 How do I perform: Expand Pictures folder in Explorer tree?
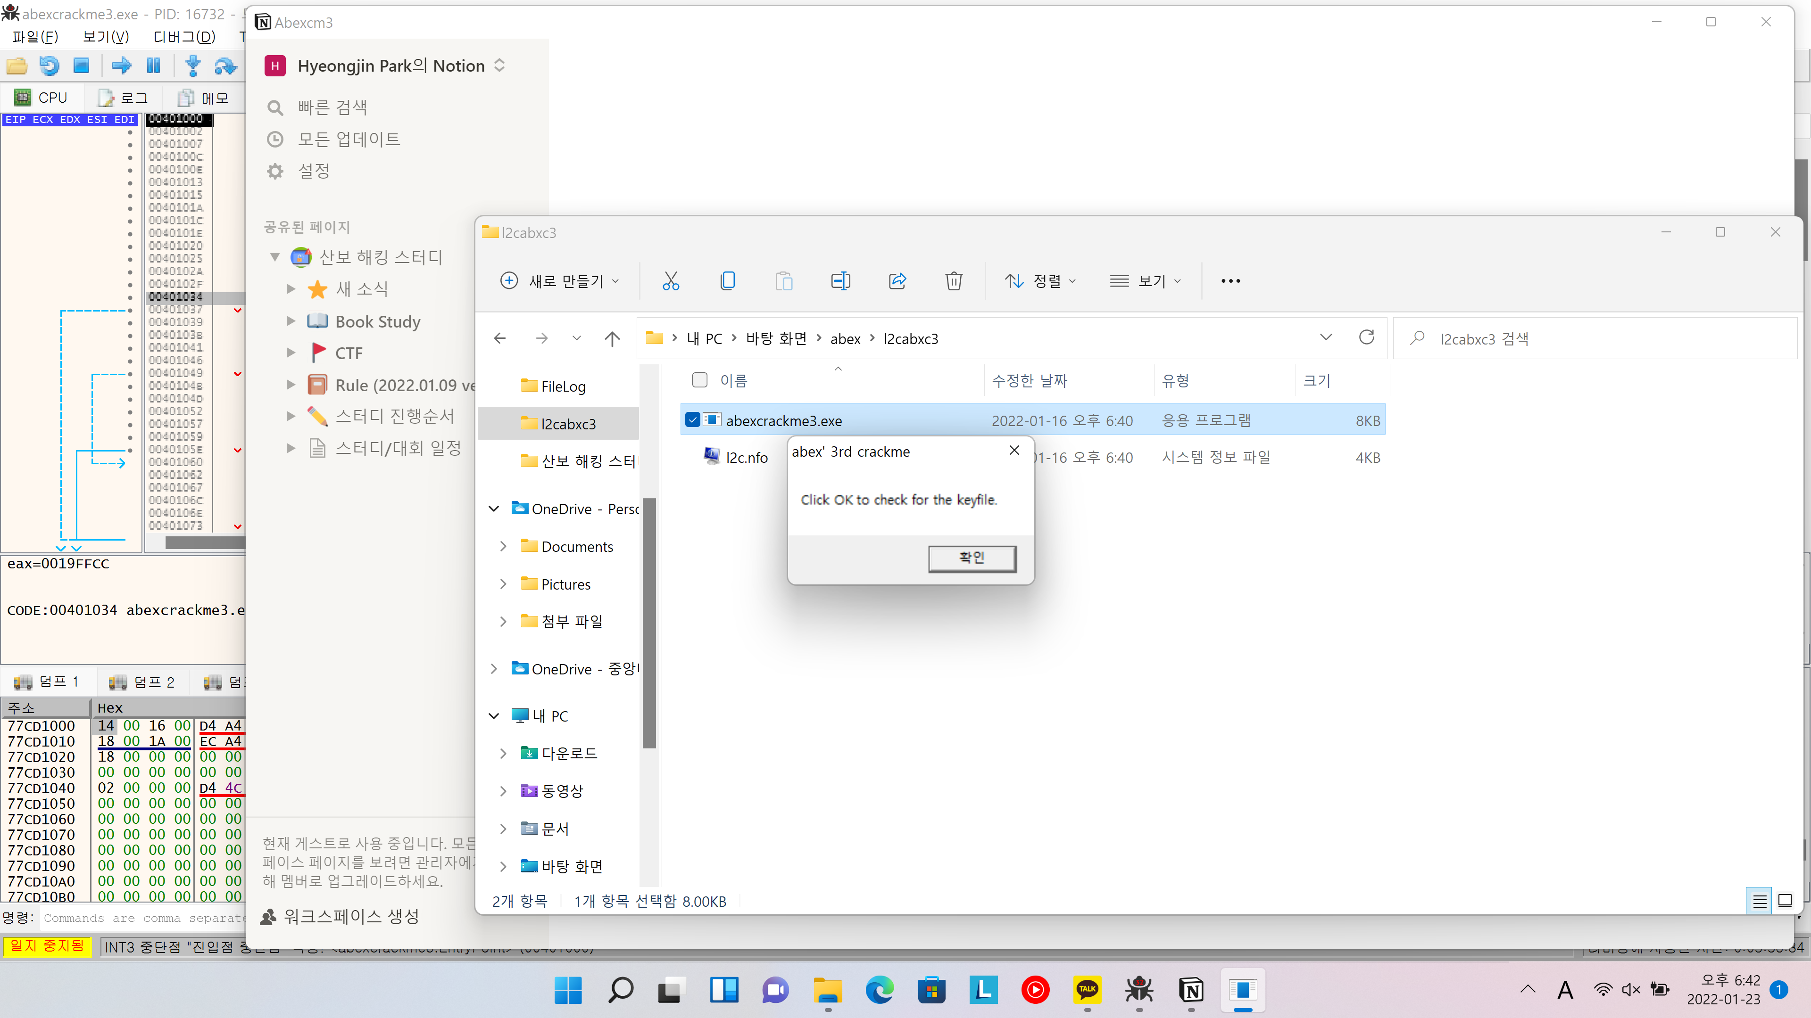coord(503,584)
